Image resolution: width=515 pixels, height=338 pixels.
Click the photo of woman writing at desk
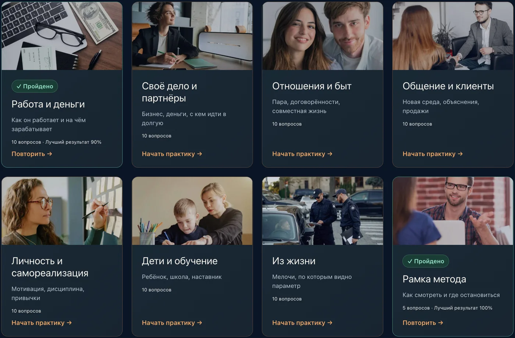coord(192,36)
